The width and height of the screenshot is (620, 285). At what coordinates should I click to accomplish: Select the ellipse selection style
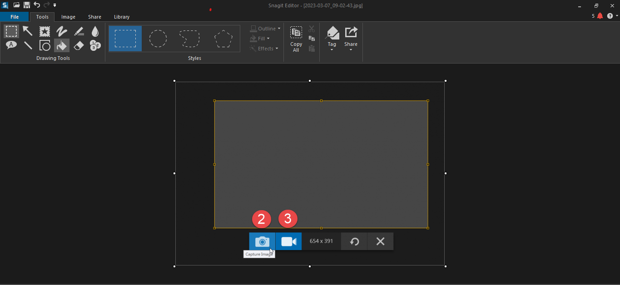(x=158, y=39)
